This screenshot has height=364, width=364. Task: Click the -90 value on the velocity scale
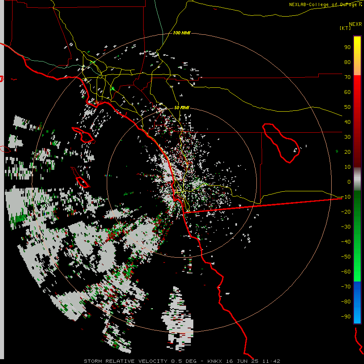[x=346, y=317]
